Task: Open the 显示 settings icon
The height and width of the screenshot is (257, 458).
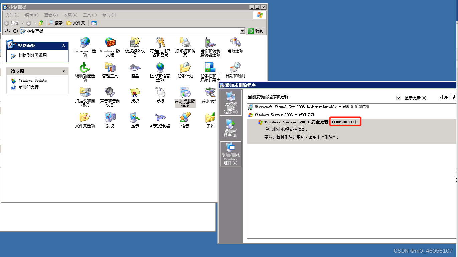Action: 135,120
